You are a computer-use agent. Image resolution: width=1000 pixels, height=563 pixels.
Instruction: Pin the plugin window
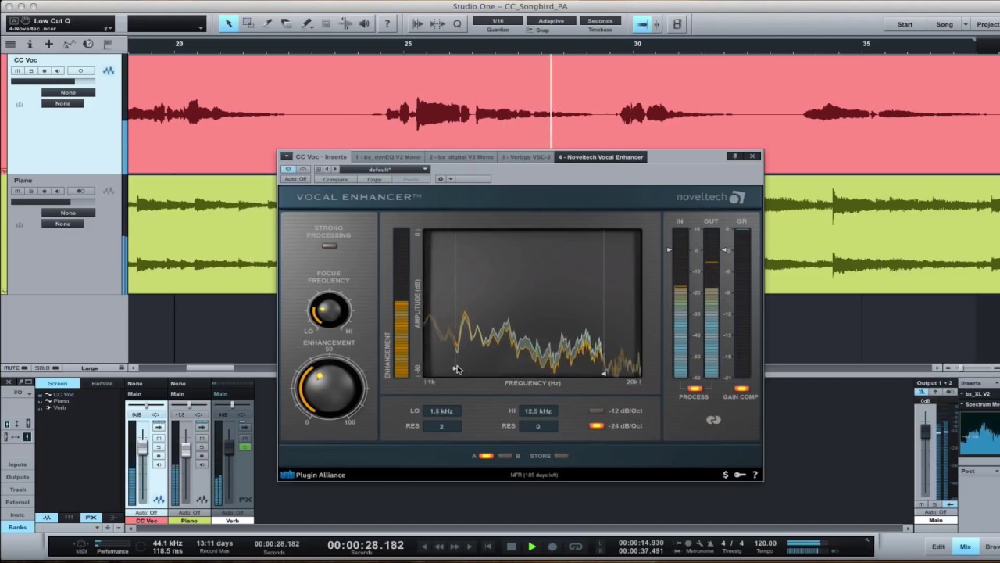734,156
